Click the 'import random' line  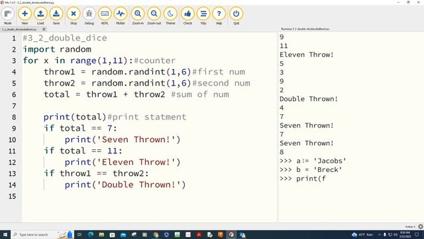[x=57, y=49]
